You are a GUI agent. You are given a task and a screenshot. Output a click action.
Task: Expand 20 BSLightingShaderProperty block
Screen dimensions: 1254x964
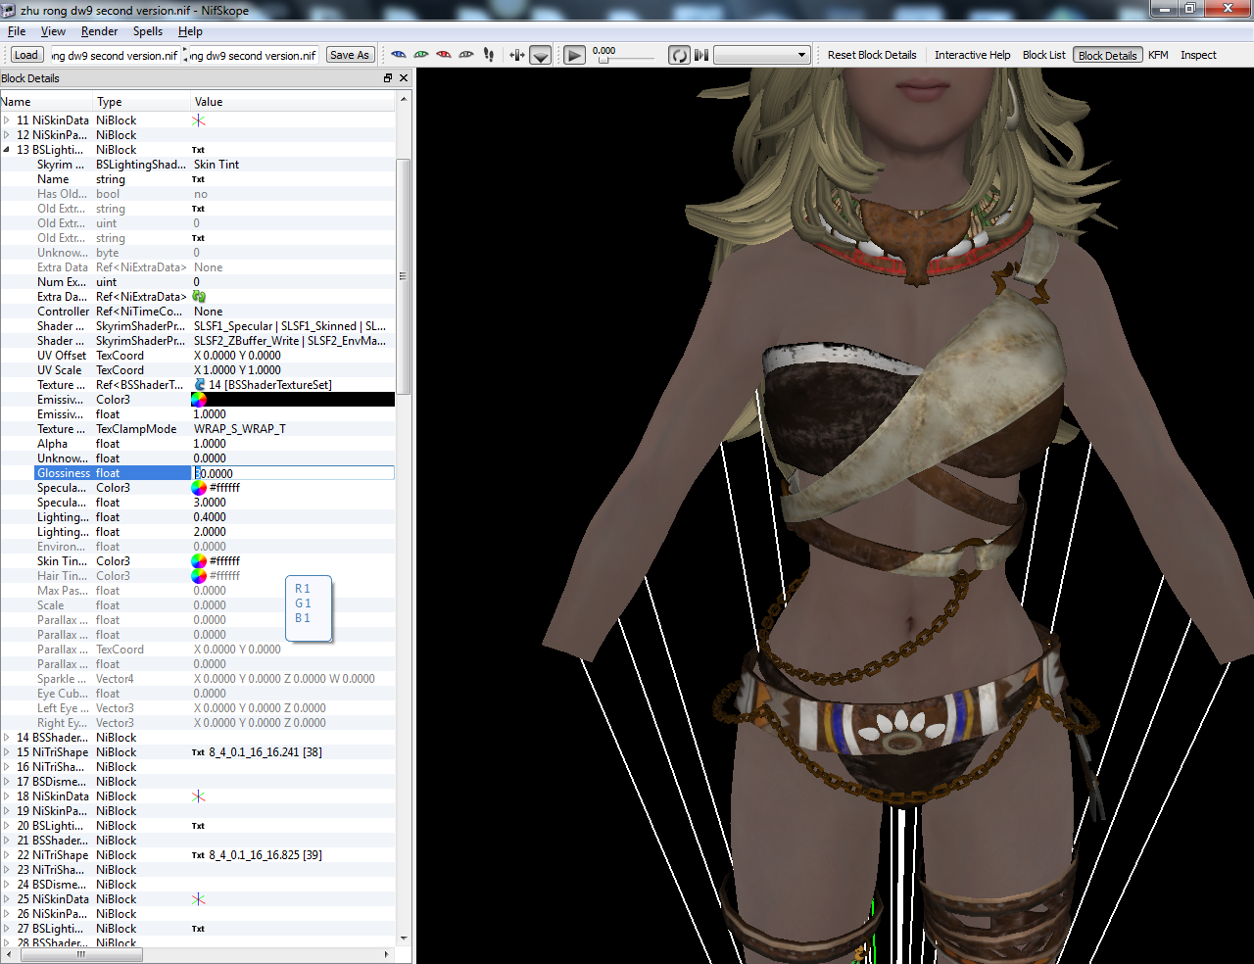(7, 826)
